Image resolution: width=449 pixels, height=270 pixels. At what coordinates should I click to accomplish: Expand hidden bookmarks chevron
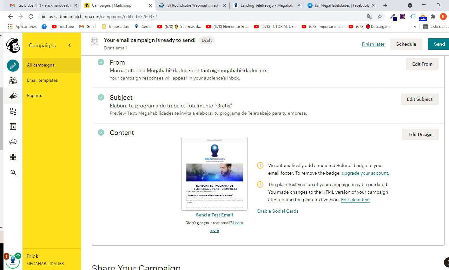tap(415, 27)
